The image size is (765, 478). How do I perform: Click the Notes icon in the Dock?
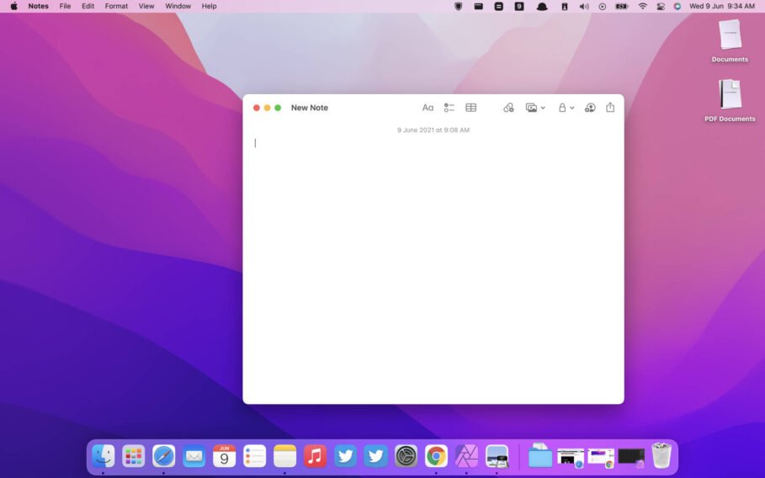pos(284,456)
